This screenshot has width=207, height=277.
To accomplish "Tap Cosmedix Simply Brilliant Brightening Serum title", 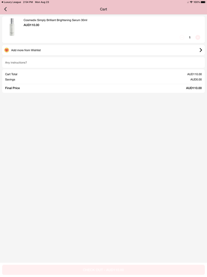I will click(x=55, y=20).
